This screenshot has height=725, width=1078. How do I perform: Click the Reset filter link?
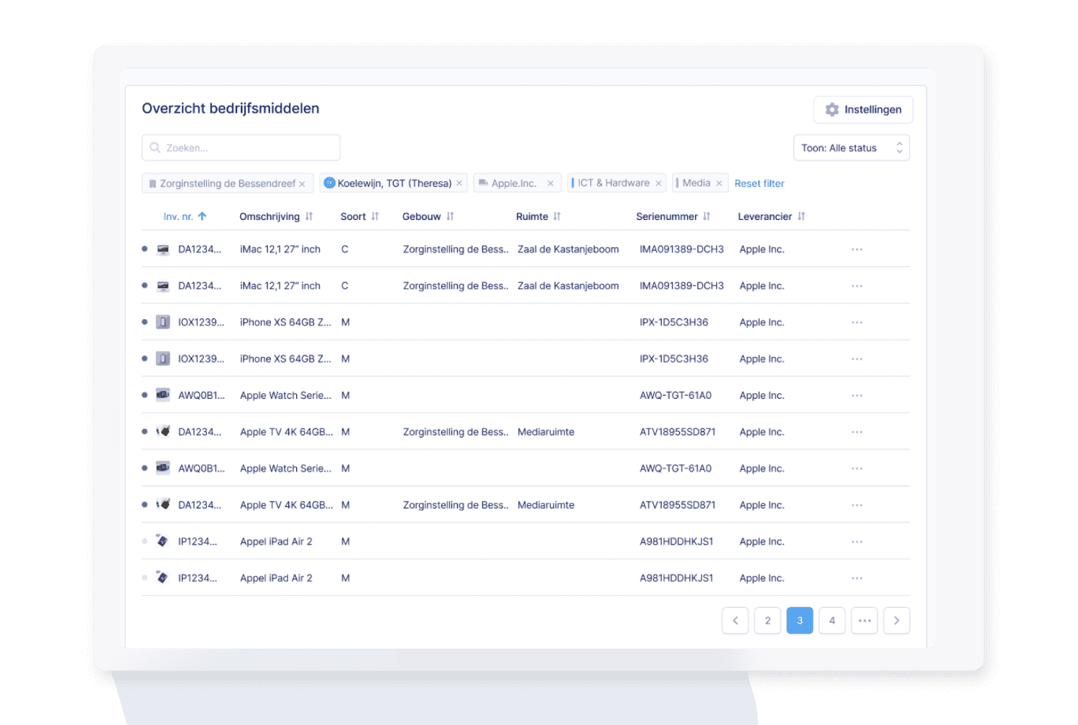point(759,184)
